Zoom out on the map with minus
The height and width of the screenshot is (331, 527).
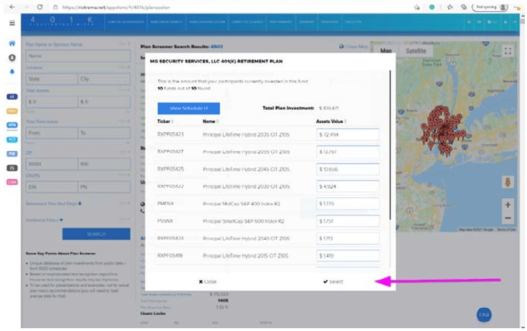507,219
